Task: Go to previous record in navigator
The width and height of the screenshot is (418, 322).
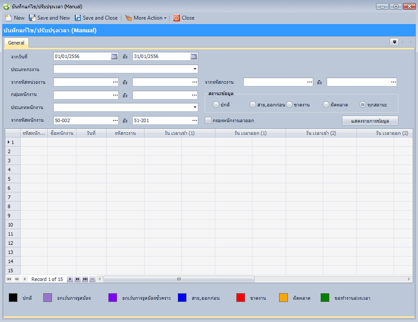Action: tap(24, 279)
